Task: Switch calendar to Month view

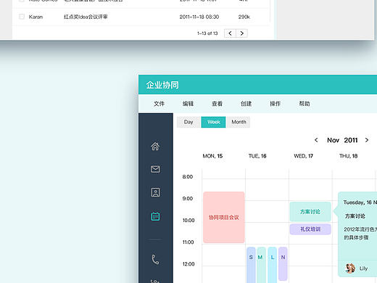Action: [x=239, y=122]
